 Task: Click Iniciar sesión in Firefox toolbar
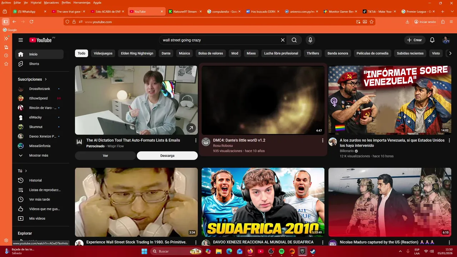(x=425, y=22)
